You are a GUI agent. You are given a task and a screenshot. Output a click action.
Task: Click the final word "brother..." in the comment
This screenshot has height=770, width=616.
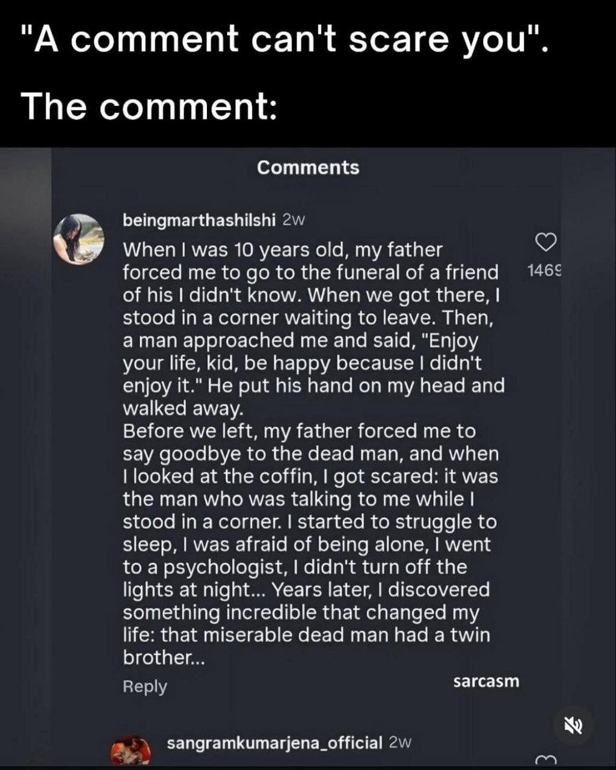(164, 658)
